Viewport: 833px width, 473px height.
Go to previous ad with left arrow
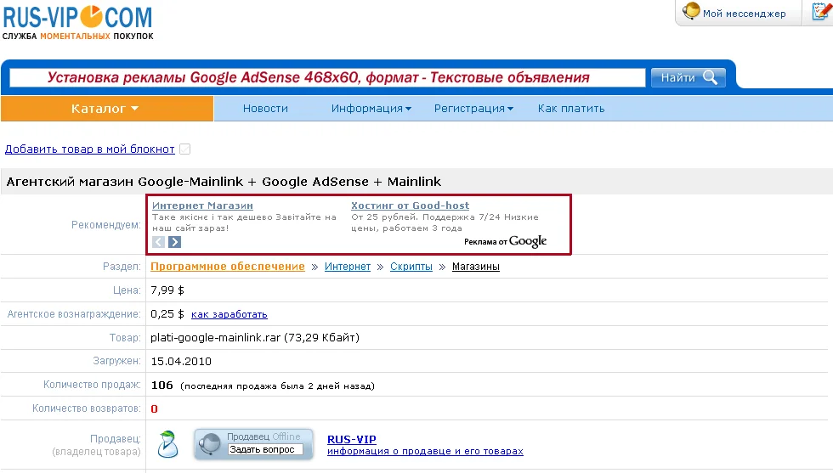point(158,242)
